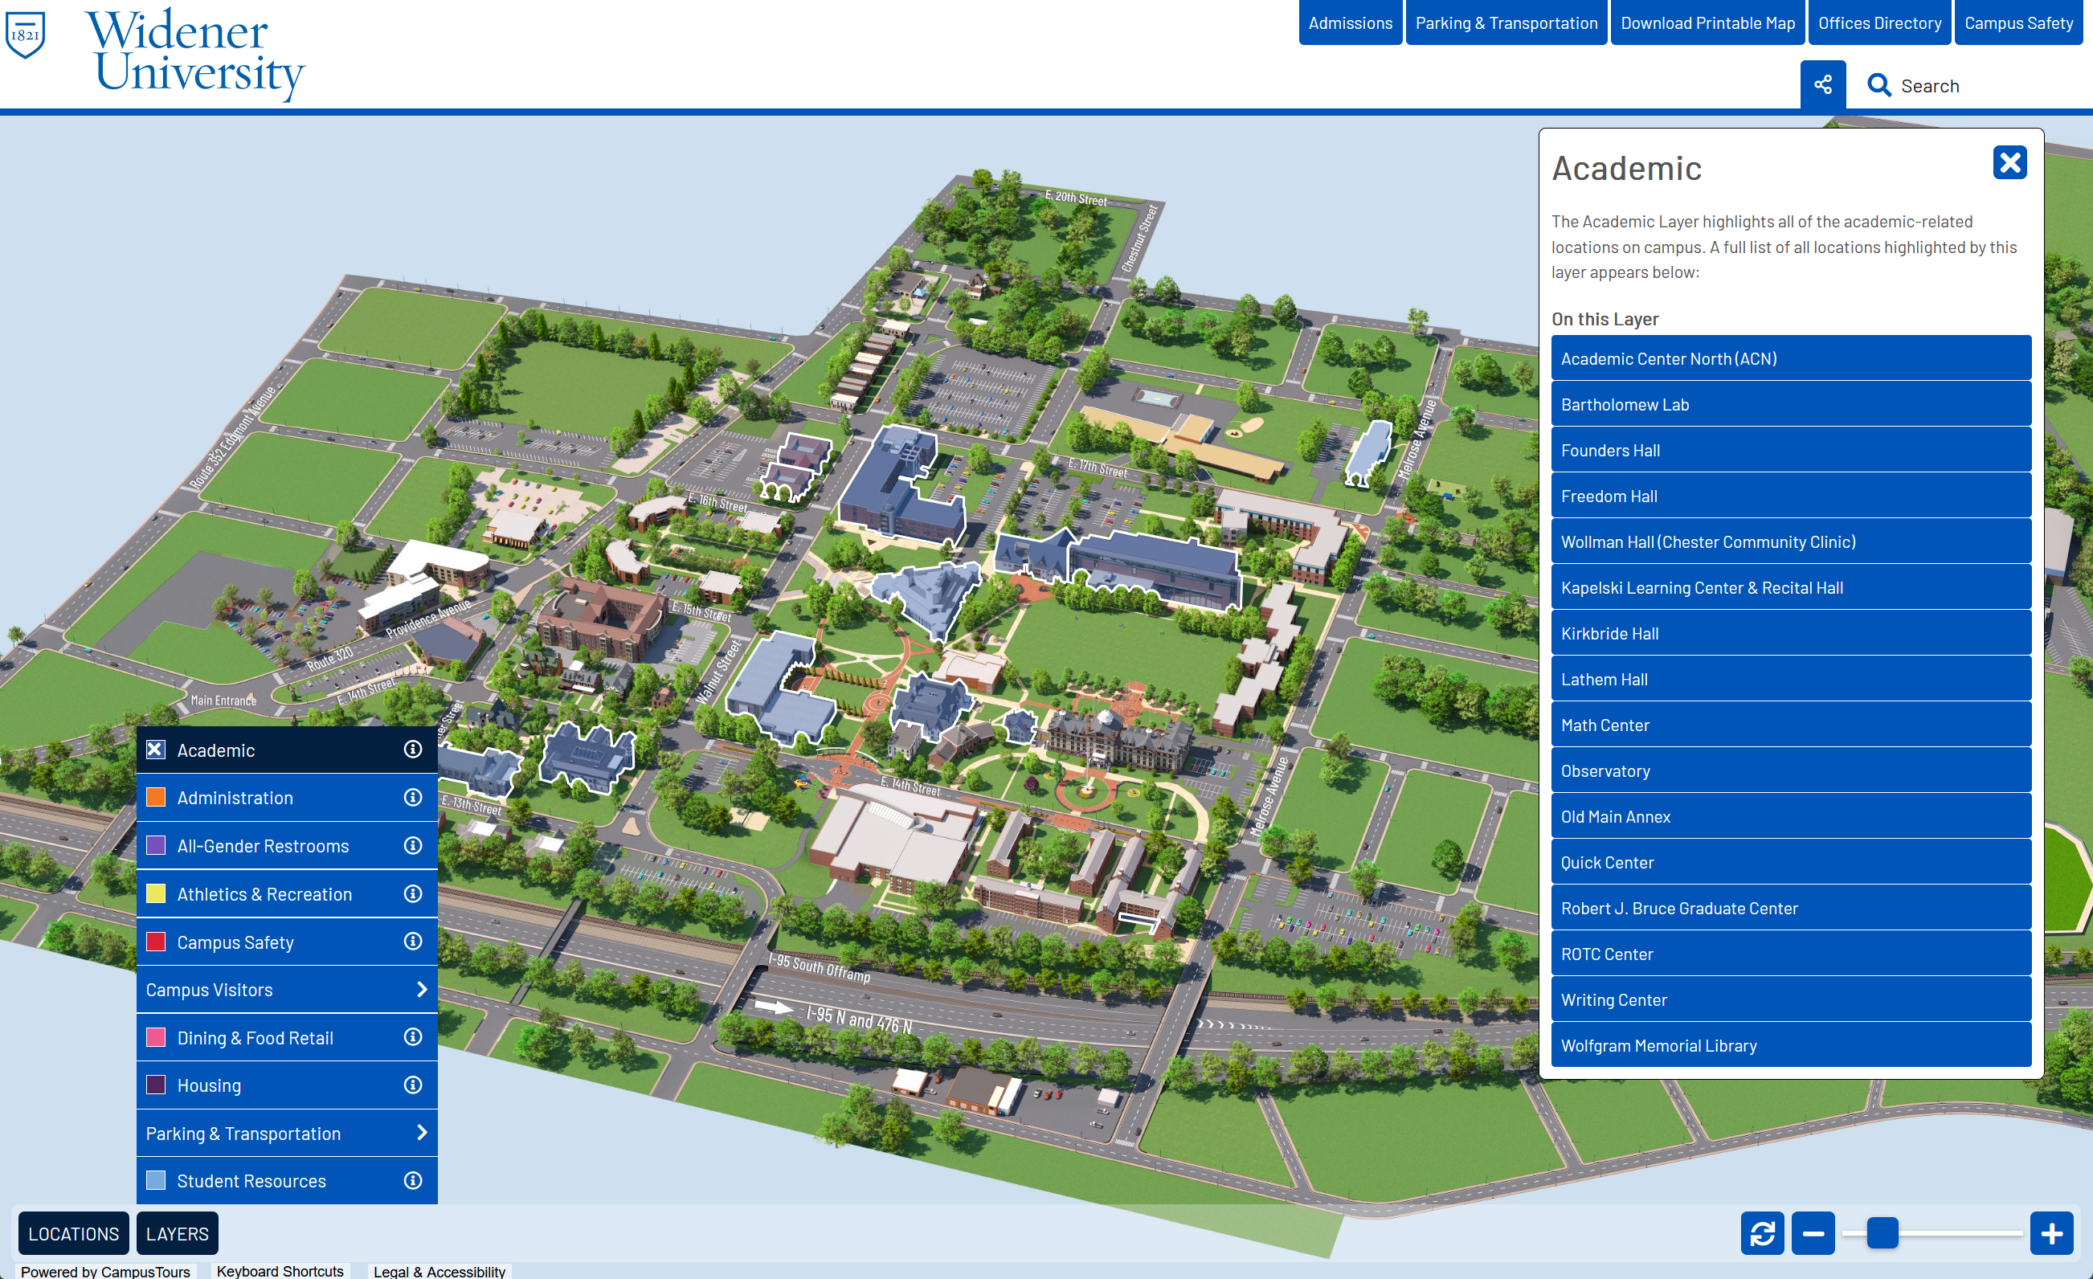Open info for Administration layer
This screenshot has height=1279, width=2093.
(x=413, y=798)
